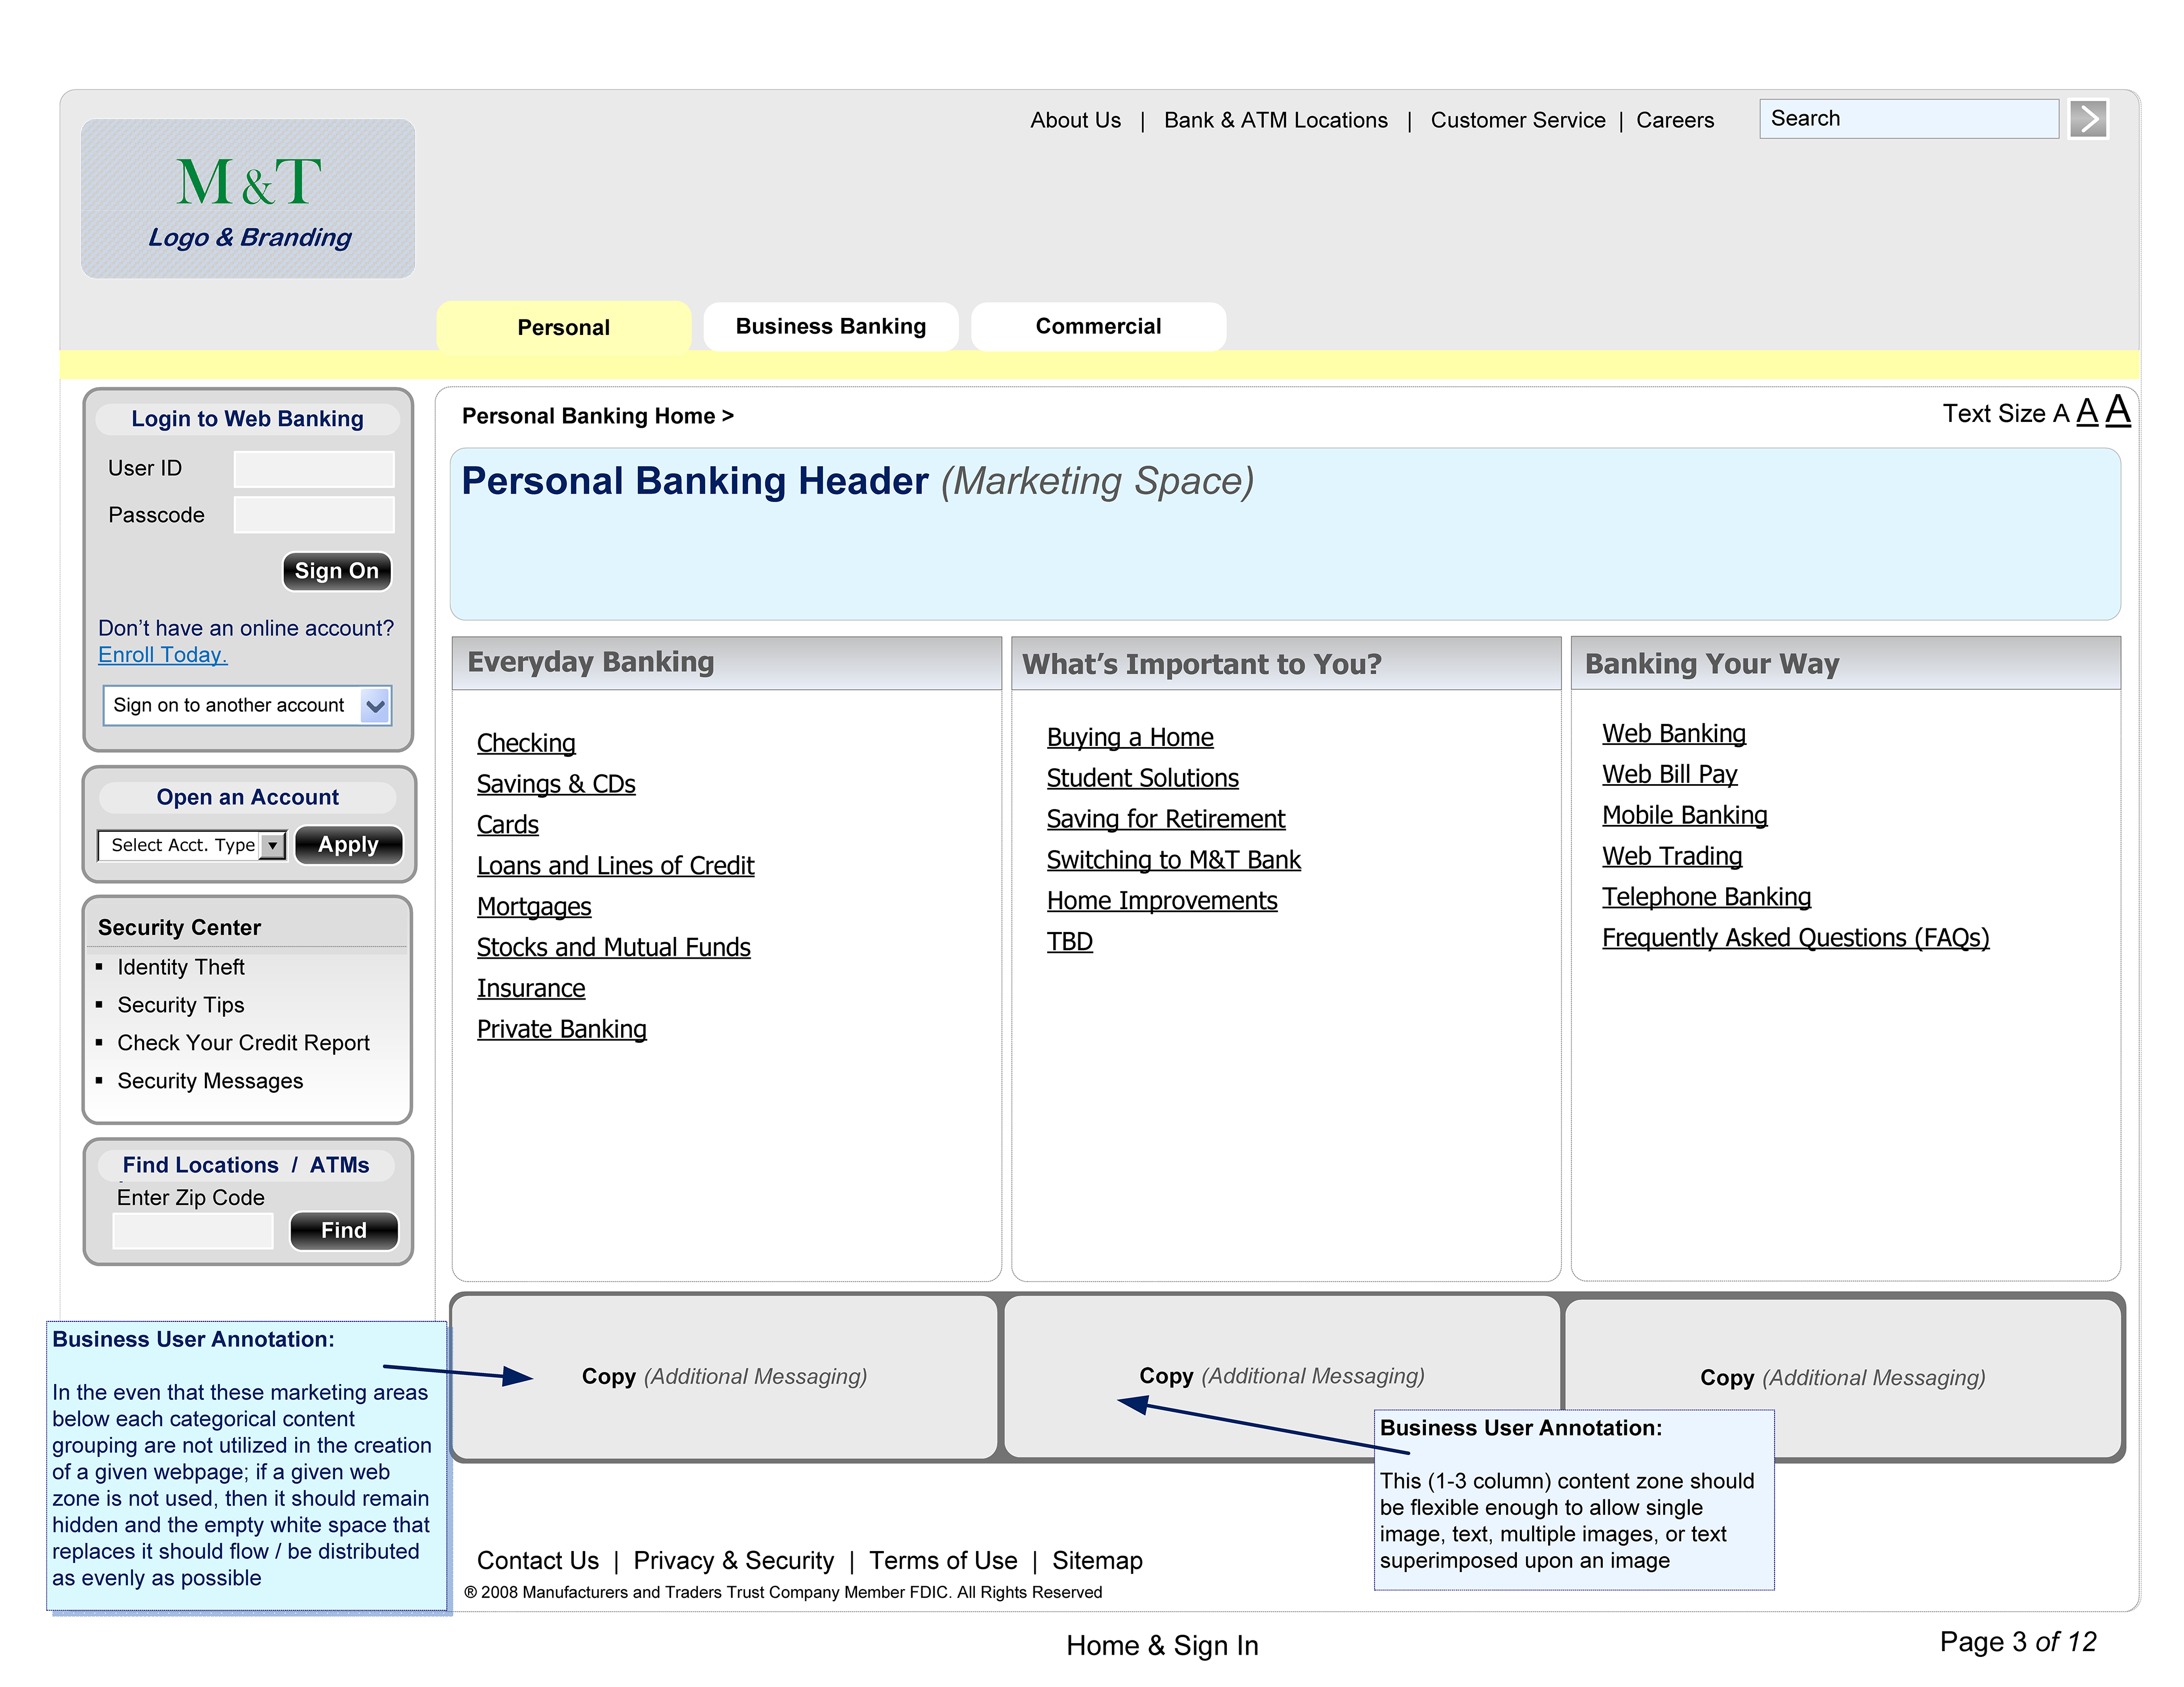Focus the User ID input field
The width and height of the screenshot is (2184, 1687).
coord(314,469)
